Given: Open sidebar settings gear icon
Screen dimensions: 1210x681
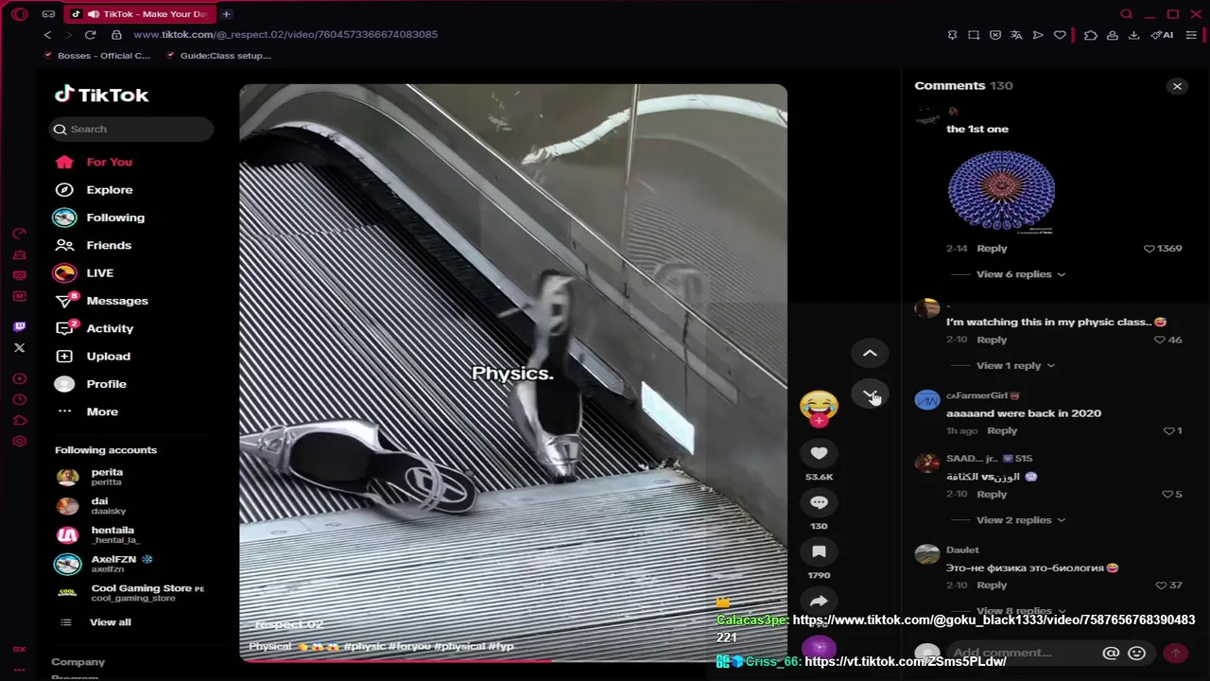Looking at the screenshot, I should (19, 442).
